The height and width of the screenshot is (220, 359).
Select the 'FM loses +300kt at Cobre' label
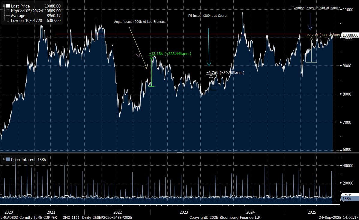pyautogui.click(x=205, y=16)
